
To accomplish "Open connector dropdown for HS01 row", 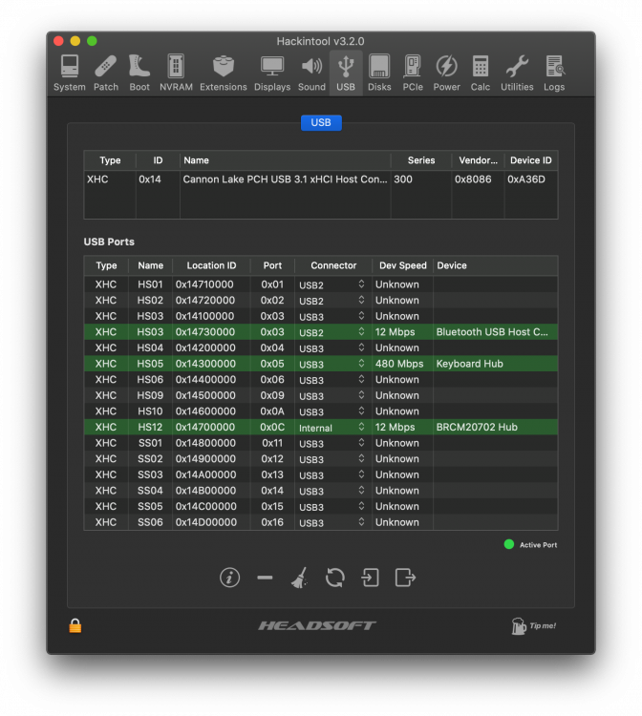I will (332, 284).
